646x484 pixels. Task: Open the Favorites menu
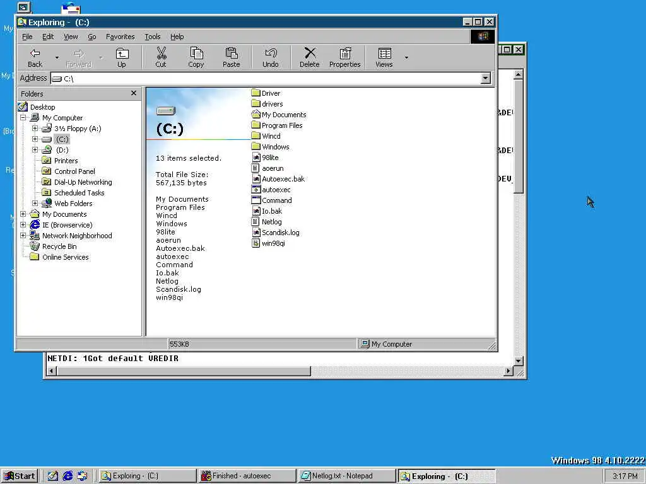[120, 37]
